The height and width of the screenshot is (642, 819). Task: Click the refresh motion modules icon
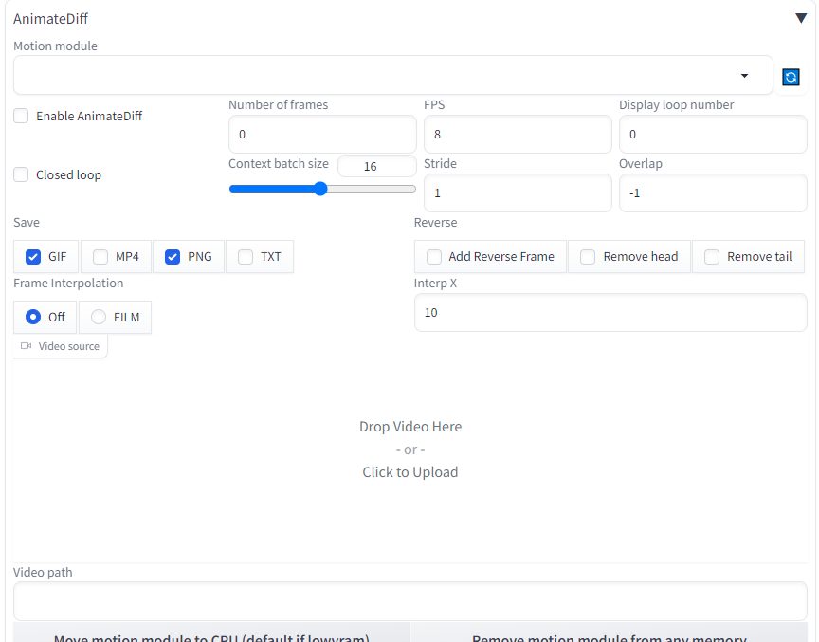[791, 77]
